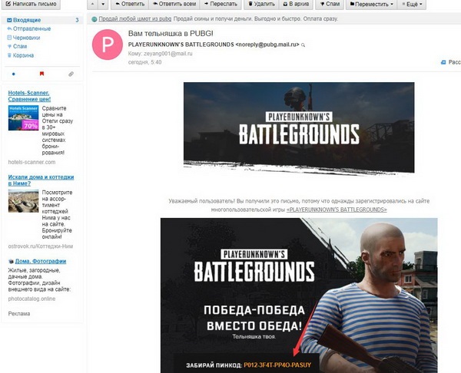Open the Дома. Фотографии ad link

(x=41, y=261)
